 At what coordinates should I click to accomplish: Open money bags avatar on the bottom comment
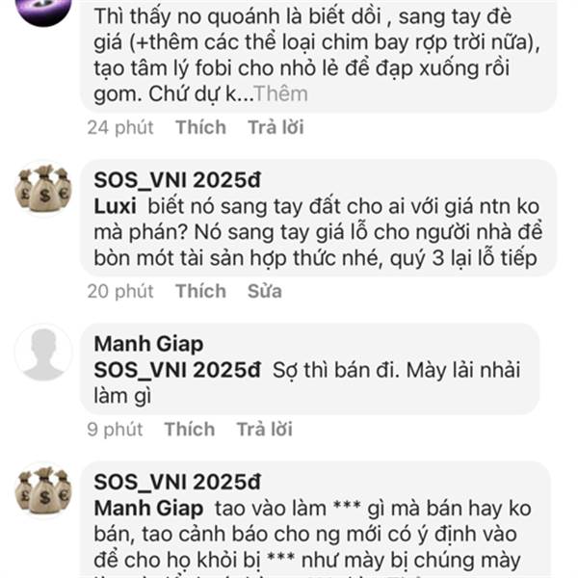[43, 490]
